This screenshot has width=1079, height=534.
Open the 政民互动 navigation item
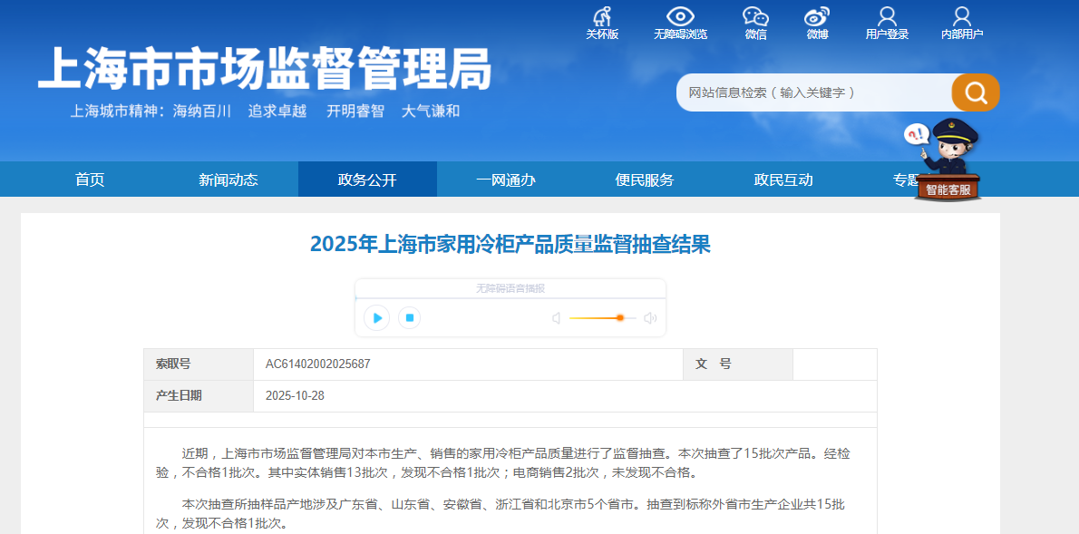(x=783, y=180)
